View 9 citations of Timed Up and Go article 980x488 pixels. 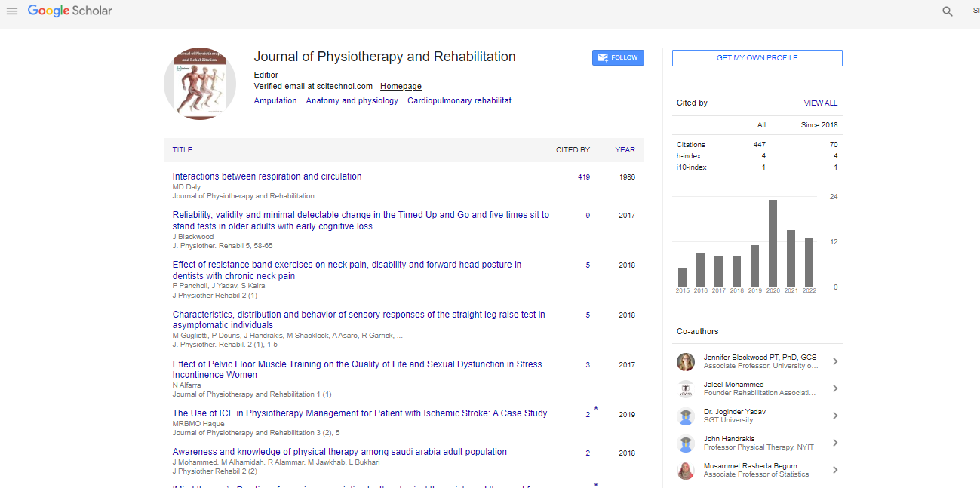tap(588, 216)
